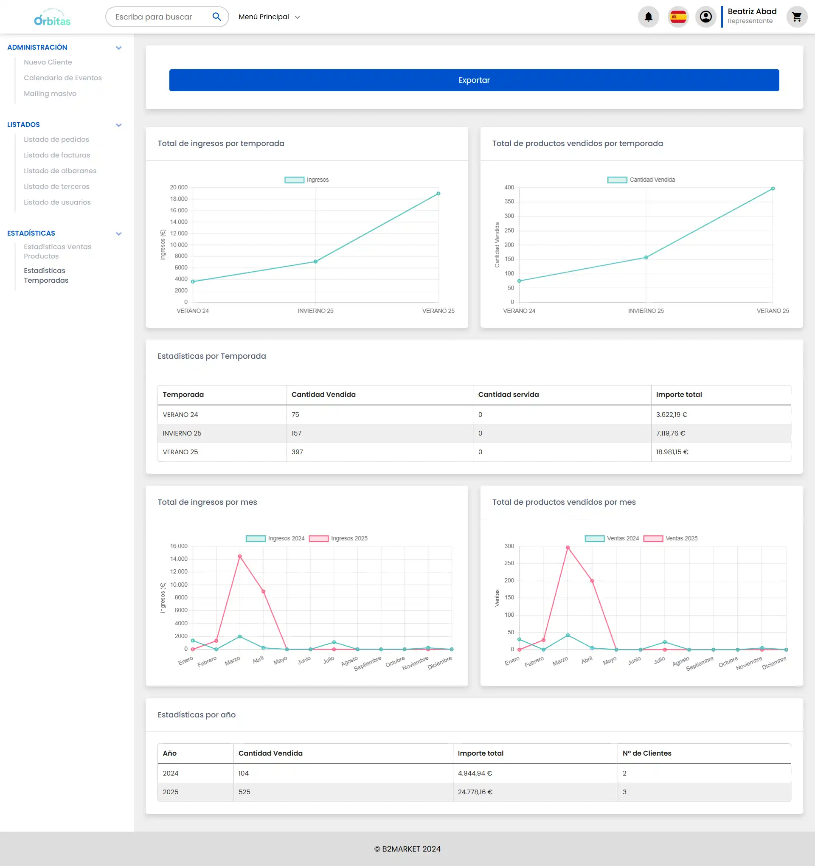
Task: Click the notifications bell icon
Action: (648, 17)
